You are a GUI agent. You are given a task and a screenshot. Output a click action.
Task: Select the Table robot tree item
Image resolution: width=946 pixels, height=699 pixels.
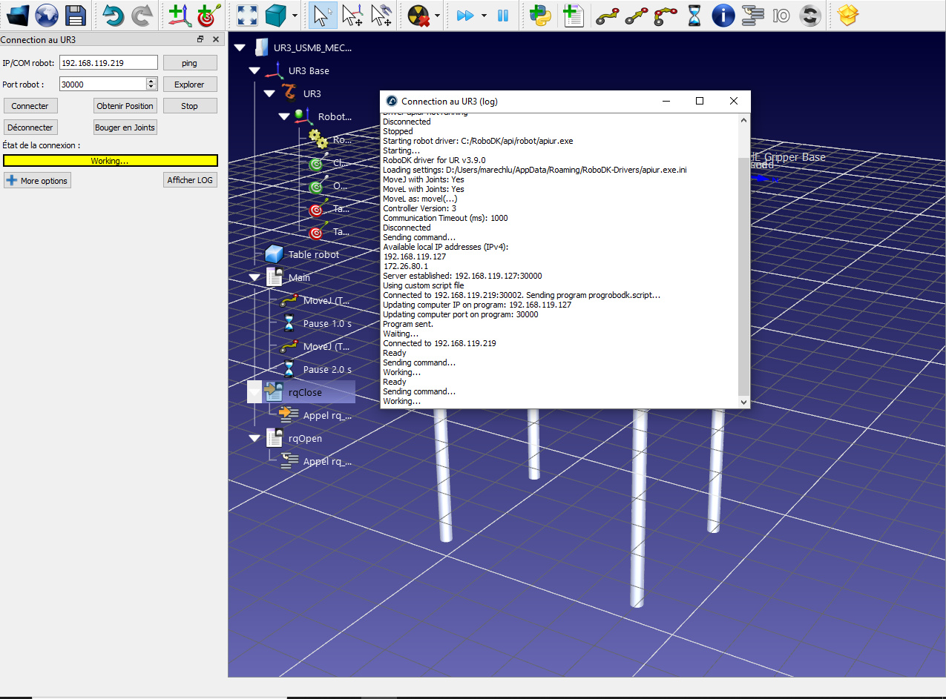pos(313,254)
